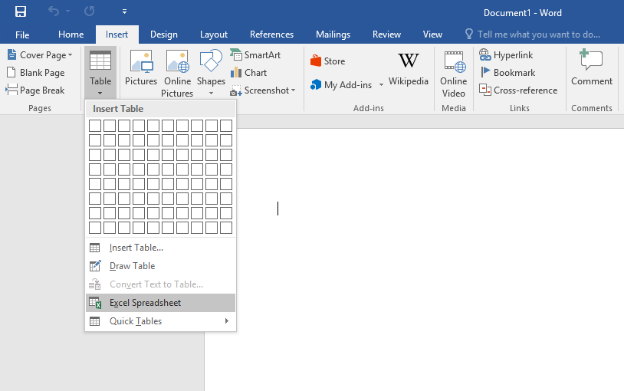Click the Undo arrow icon
624x391 pixels.
(x=54, y=11)
